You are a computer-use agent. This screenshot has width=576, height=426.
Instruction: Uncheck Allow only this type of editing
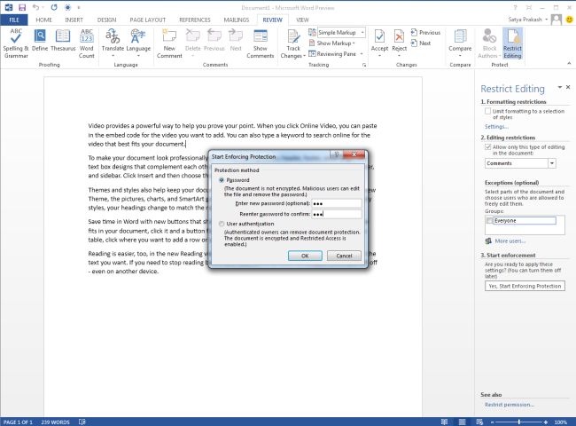[x=488, y=146]
